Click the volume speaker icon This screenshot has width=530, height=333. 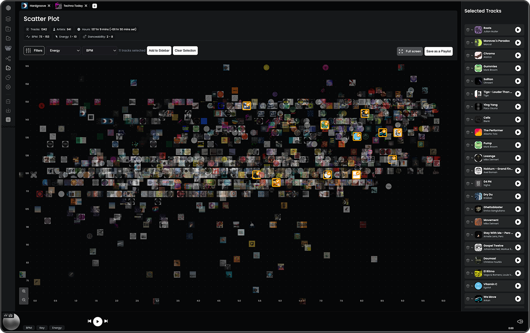[520, 321]
